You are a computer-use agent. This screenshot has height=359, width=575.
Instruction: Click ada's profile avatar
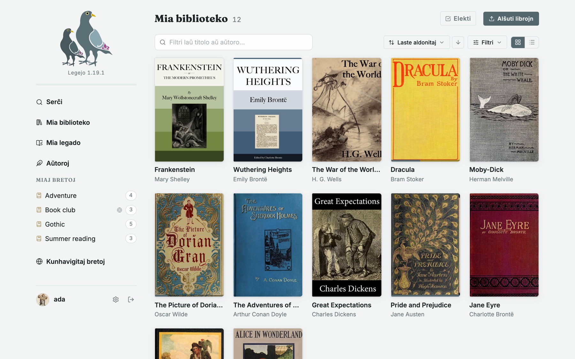42,299
